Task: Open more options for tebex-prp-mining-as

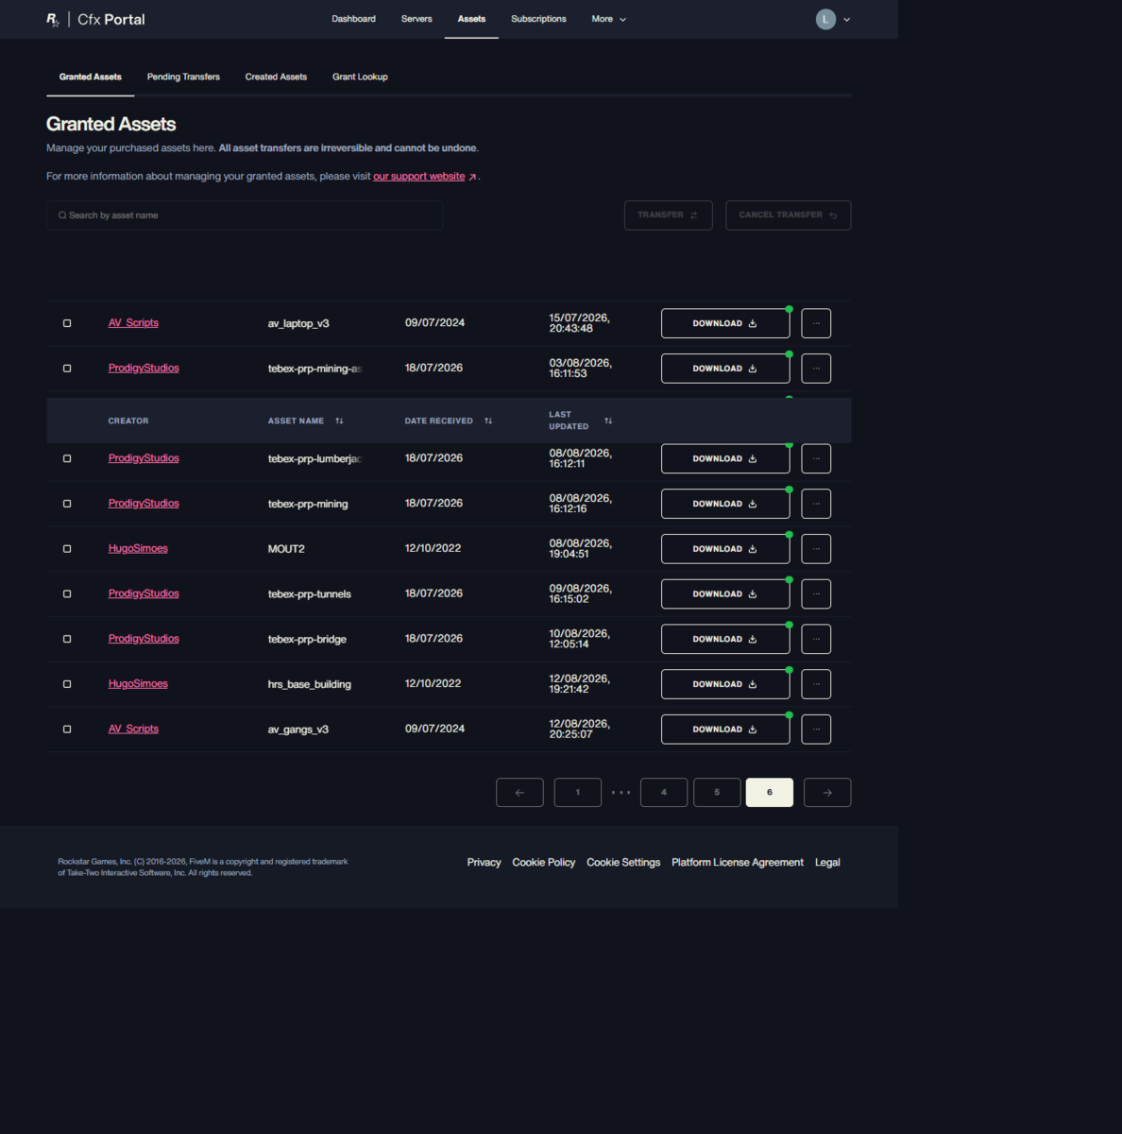Action: coord(816,369)
